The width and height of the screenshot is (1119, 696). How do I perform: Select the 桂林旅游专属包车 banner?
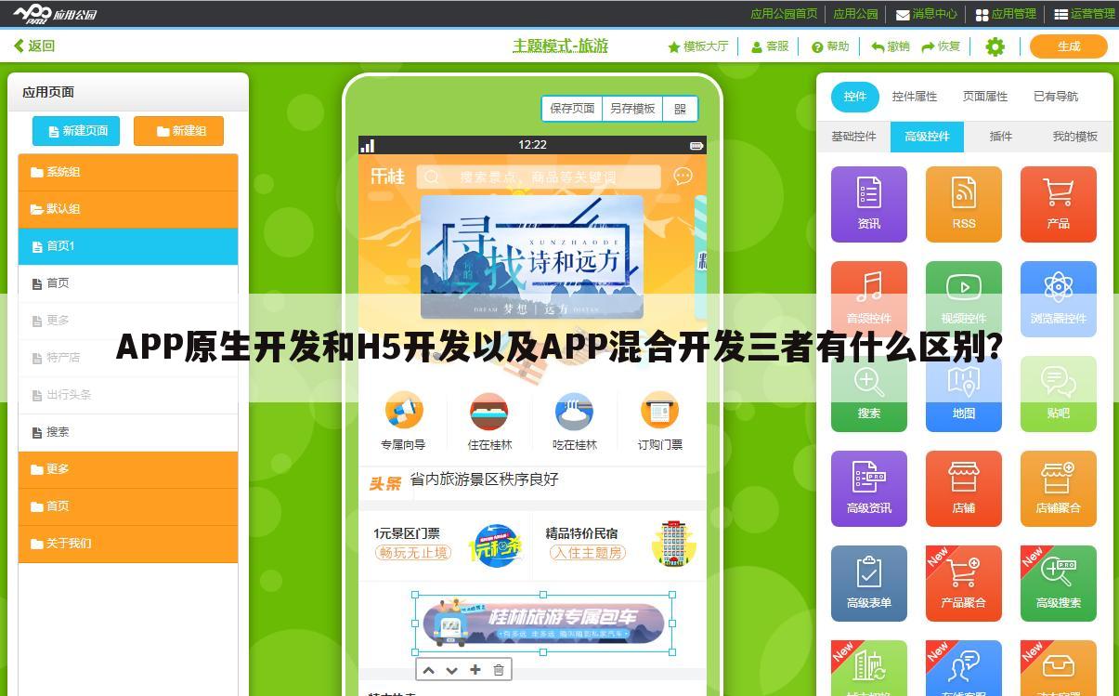(x=543, y=623)
